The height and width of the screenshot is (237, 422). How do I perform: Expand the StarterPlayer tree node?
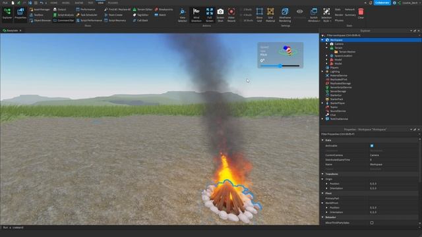pyautogui.click(x=322, y=103)
